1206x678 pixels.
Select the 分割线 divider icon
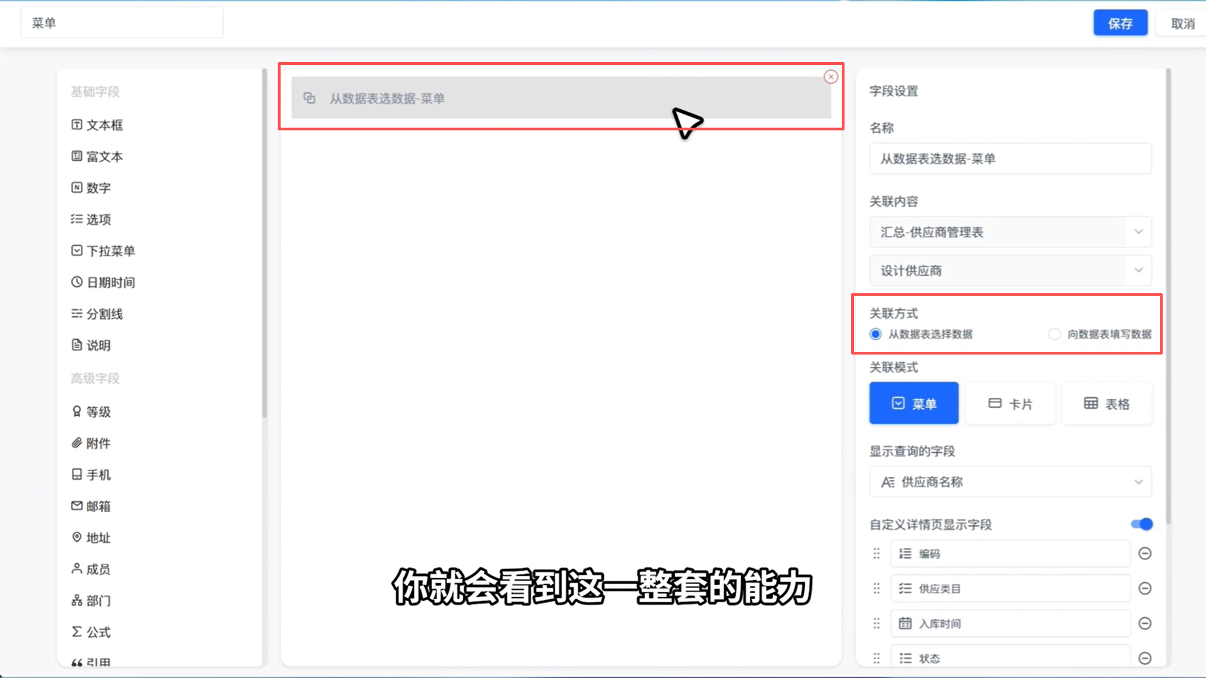click(76, 314)
